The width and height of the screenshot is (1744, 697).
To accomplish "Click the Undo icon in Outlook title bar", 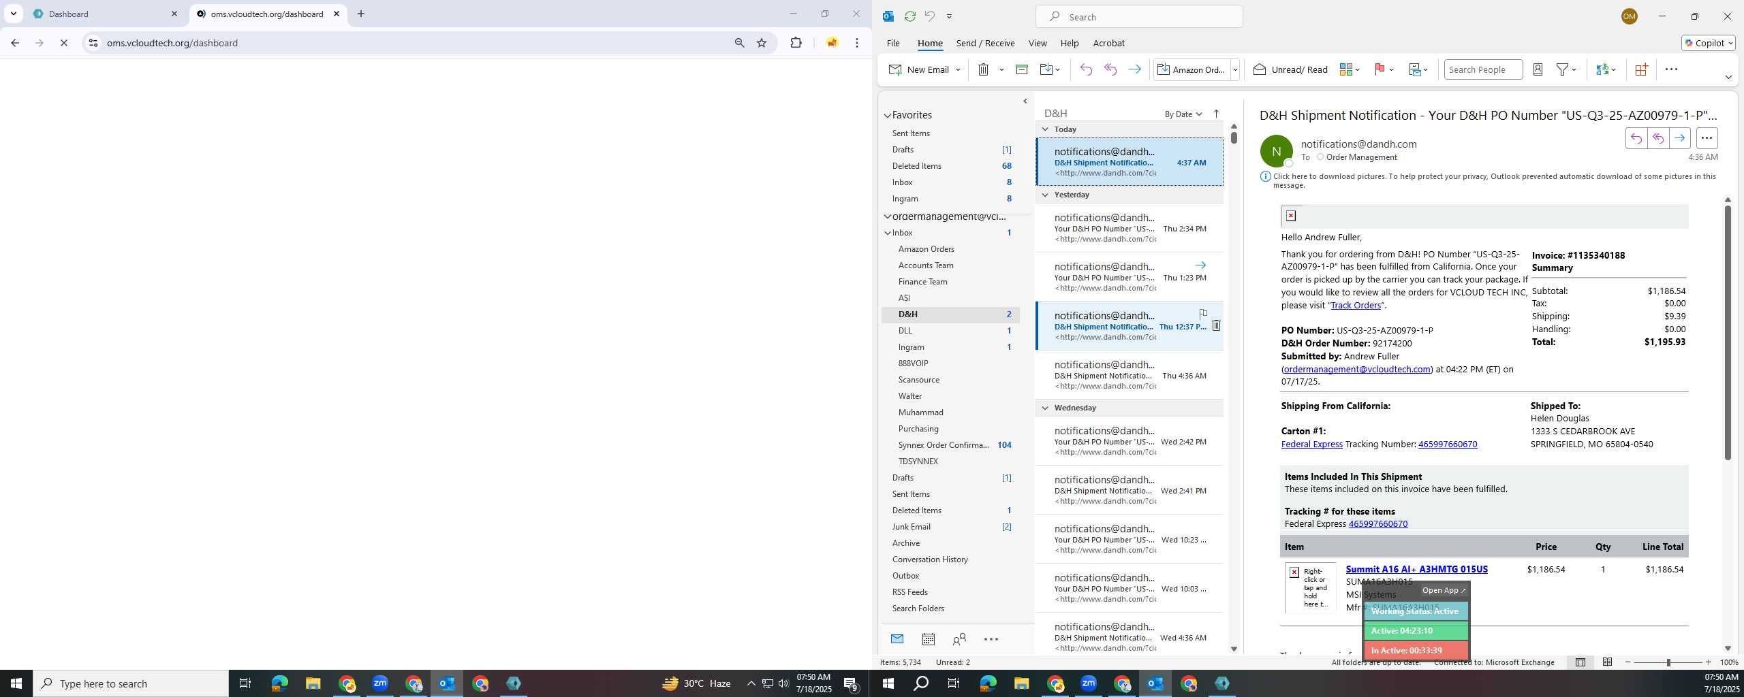I will pos(929,16).
